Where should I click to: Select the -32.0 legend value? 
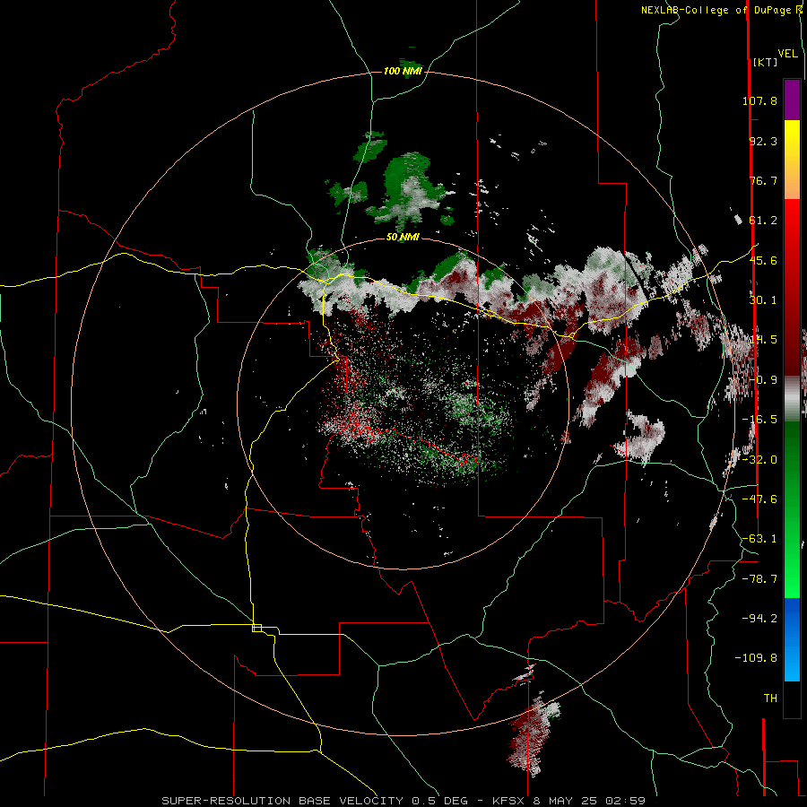click(x=759, y=460)
